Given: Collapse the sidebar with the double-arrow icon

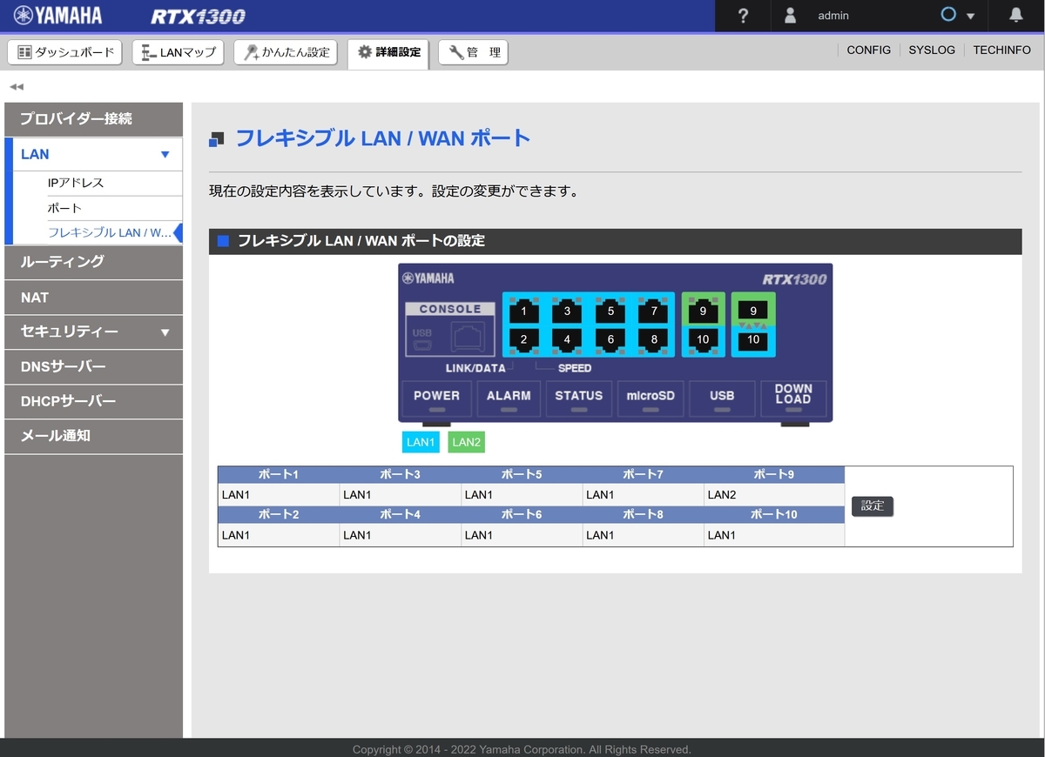Looking at the screenshot, I should click(x=16, y=86).
